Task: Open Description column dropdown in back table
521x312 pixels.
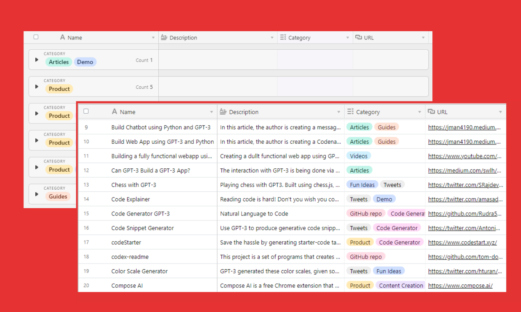Action: [x=272, y=38]
